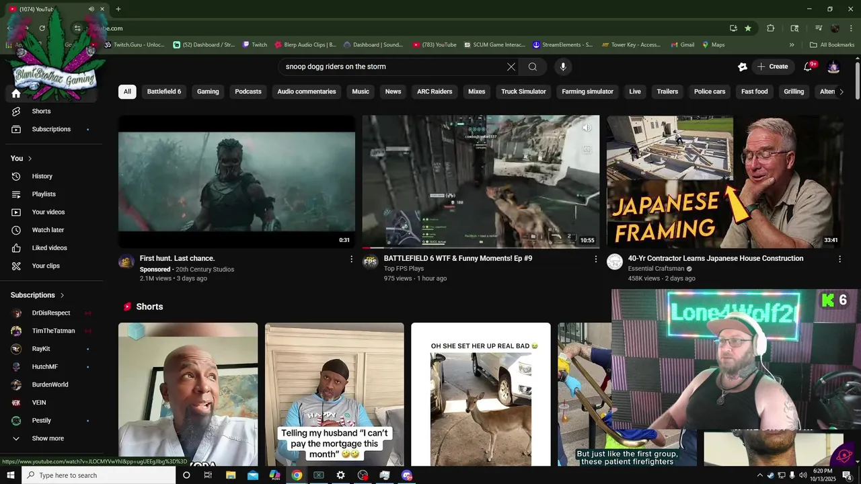This screenshot has width=861, height=484.
Task: Open the account avatar menu
Action: [833, 67]
